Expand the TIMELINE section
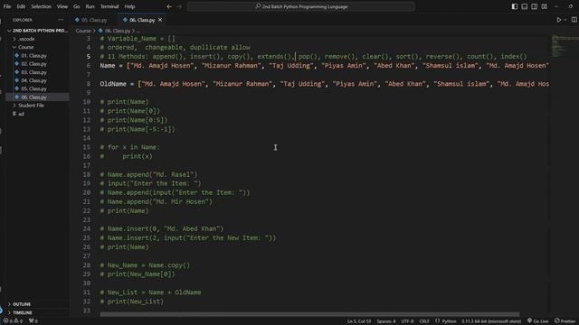The height and width of the screenshot is (325, 579). coord(37,312)
